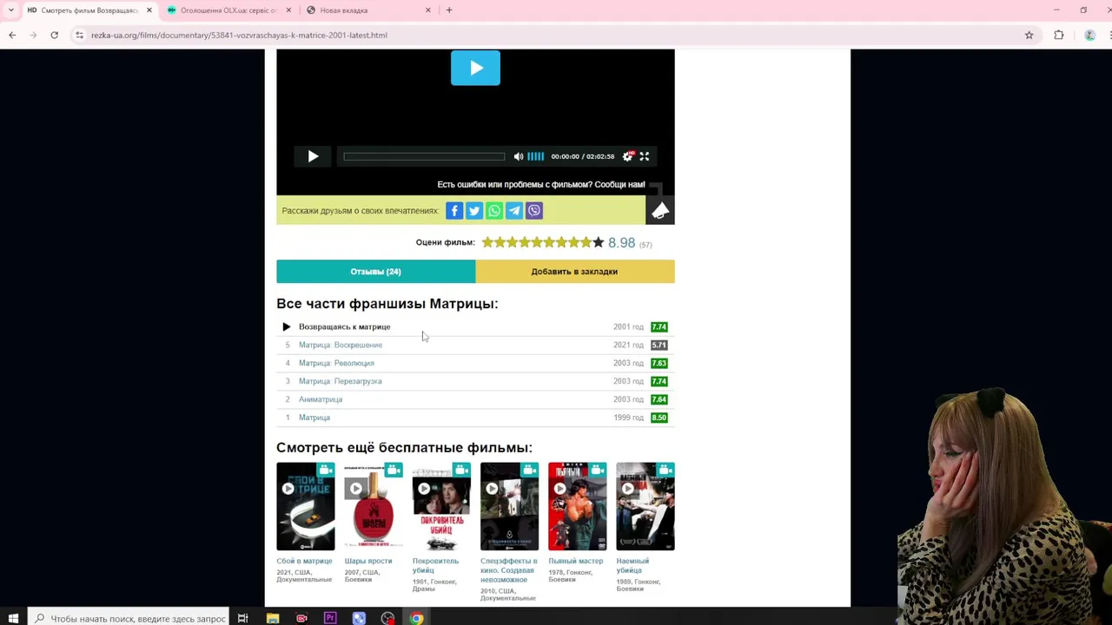Open 'Наемный убийца' poster thumbnail
Screen dimensions: 1112x625
pyautogui.click(x=645, y=507)
